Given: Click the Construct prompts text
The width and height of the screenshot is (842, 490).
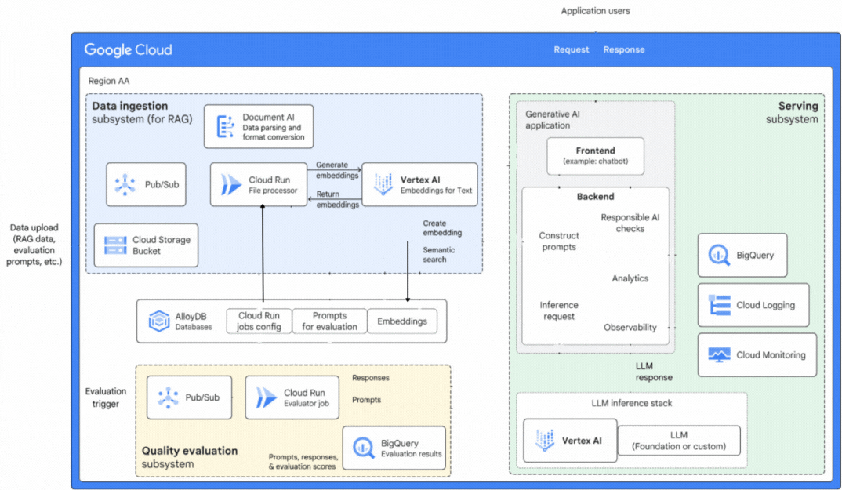Looking at the screenshot, I should [x=559, y=241].
